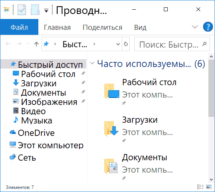Image resolution: width=215 pixels, height=192 pixels.
Task: Go up one level with up arrow
Action: tap(36, 44)
